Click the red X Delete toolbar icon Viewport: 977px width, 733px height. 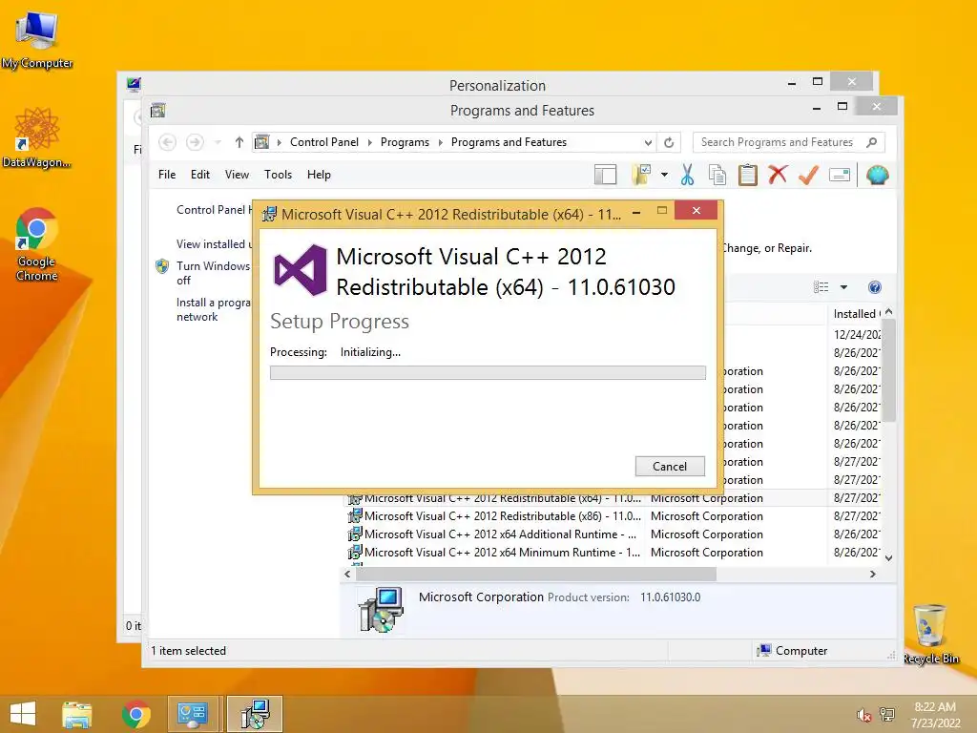tap(778, 176)
